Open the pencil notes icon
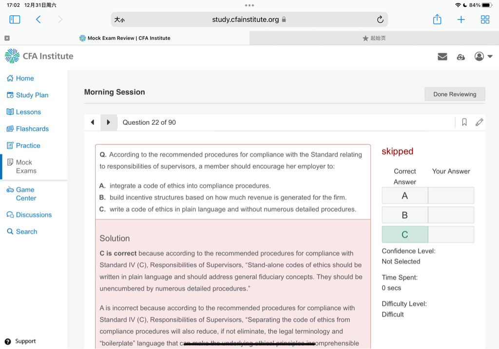The width and height of the screenshot is (499, 349). (x=480, y=122)
